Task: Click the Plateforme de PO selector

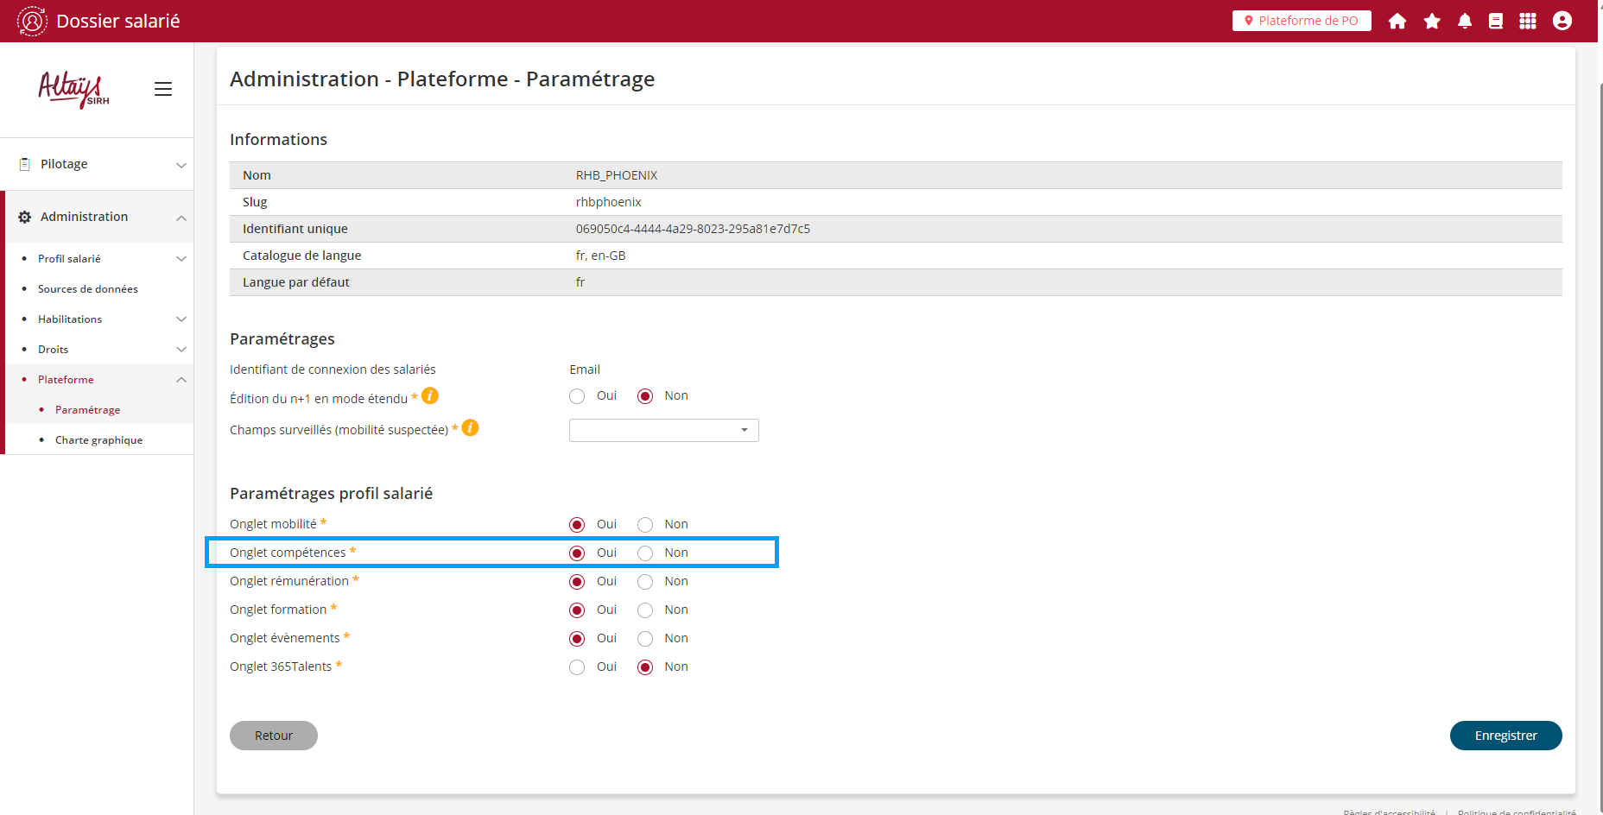Action: tap(1301, 21)
